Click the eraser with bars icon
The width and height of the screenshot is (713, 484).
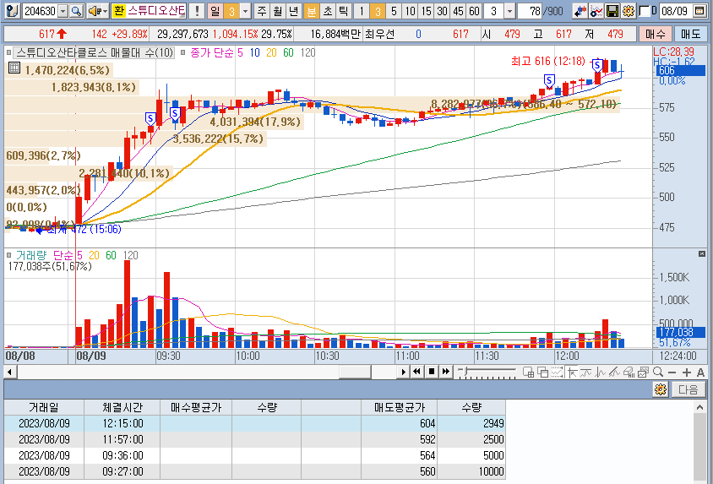pyautogui.click(x=629, y=373)
